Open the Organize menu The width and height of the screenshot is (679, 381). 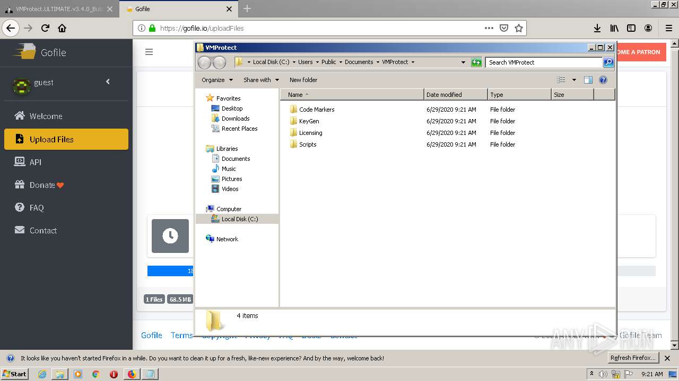click(x=217, y=80)
